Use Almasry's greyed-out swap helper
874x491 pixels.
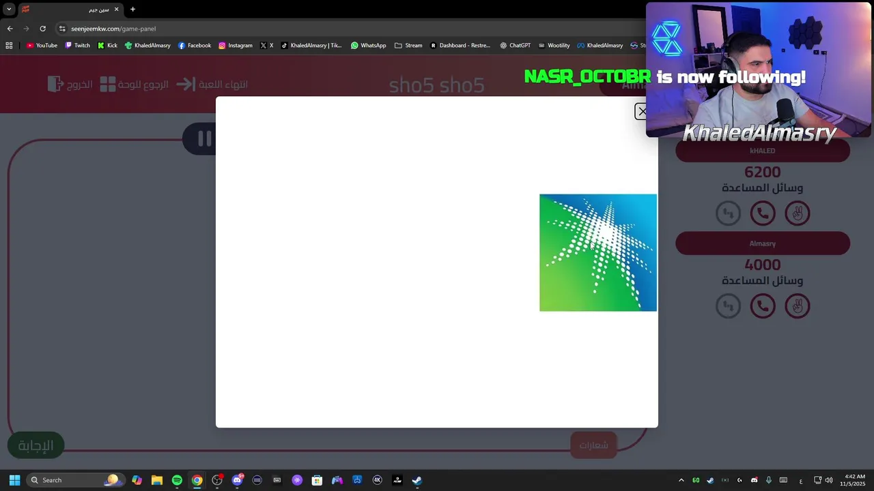[x=729, y=306]
